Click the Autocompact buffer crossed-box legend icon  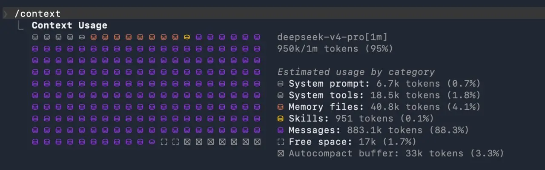(x=280, y=153)
